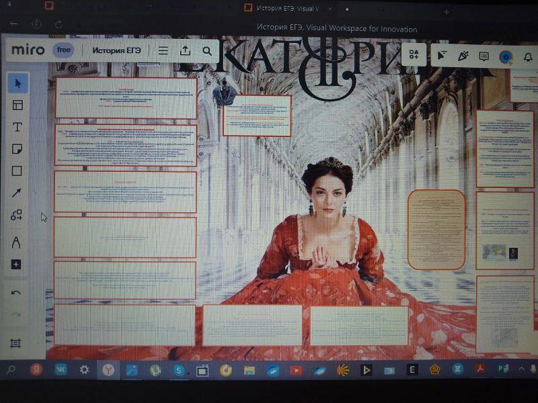The width and height of the screenshot is (538, 403).
Task: Open the Templates tool in left toolbar
Action: 17,105
